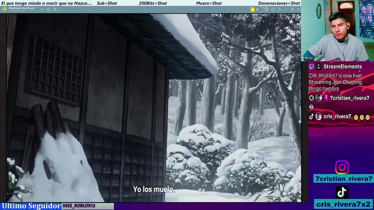Click the large TikTok logo icon
The width and height of the screenshot is (374, 210).
click(x=342, y=192)
